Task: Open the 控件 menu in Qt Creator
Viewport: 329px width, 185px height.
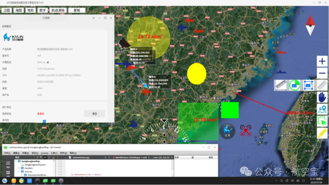Action: point(63,153)
